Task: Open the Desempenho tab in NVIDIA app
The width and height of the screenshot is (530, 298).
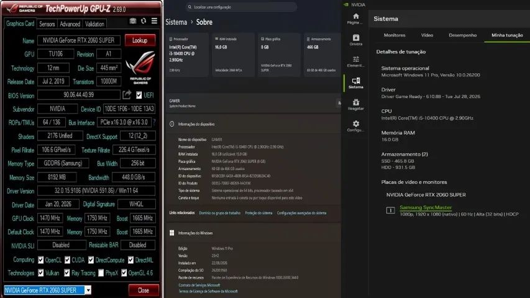Action: coord(462,35)
